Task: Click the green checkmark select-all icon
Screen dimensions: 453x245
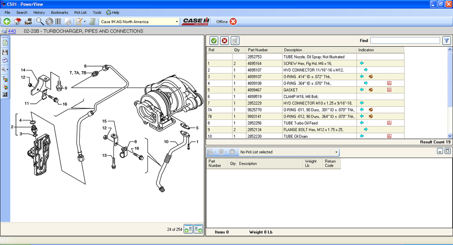Action: coord(214,41)
